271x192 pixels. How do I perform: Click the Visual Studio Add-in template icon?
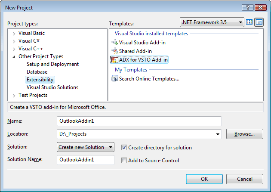[115, 42]
